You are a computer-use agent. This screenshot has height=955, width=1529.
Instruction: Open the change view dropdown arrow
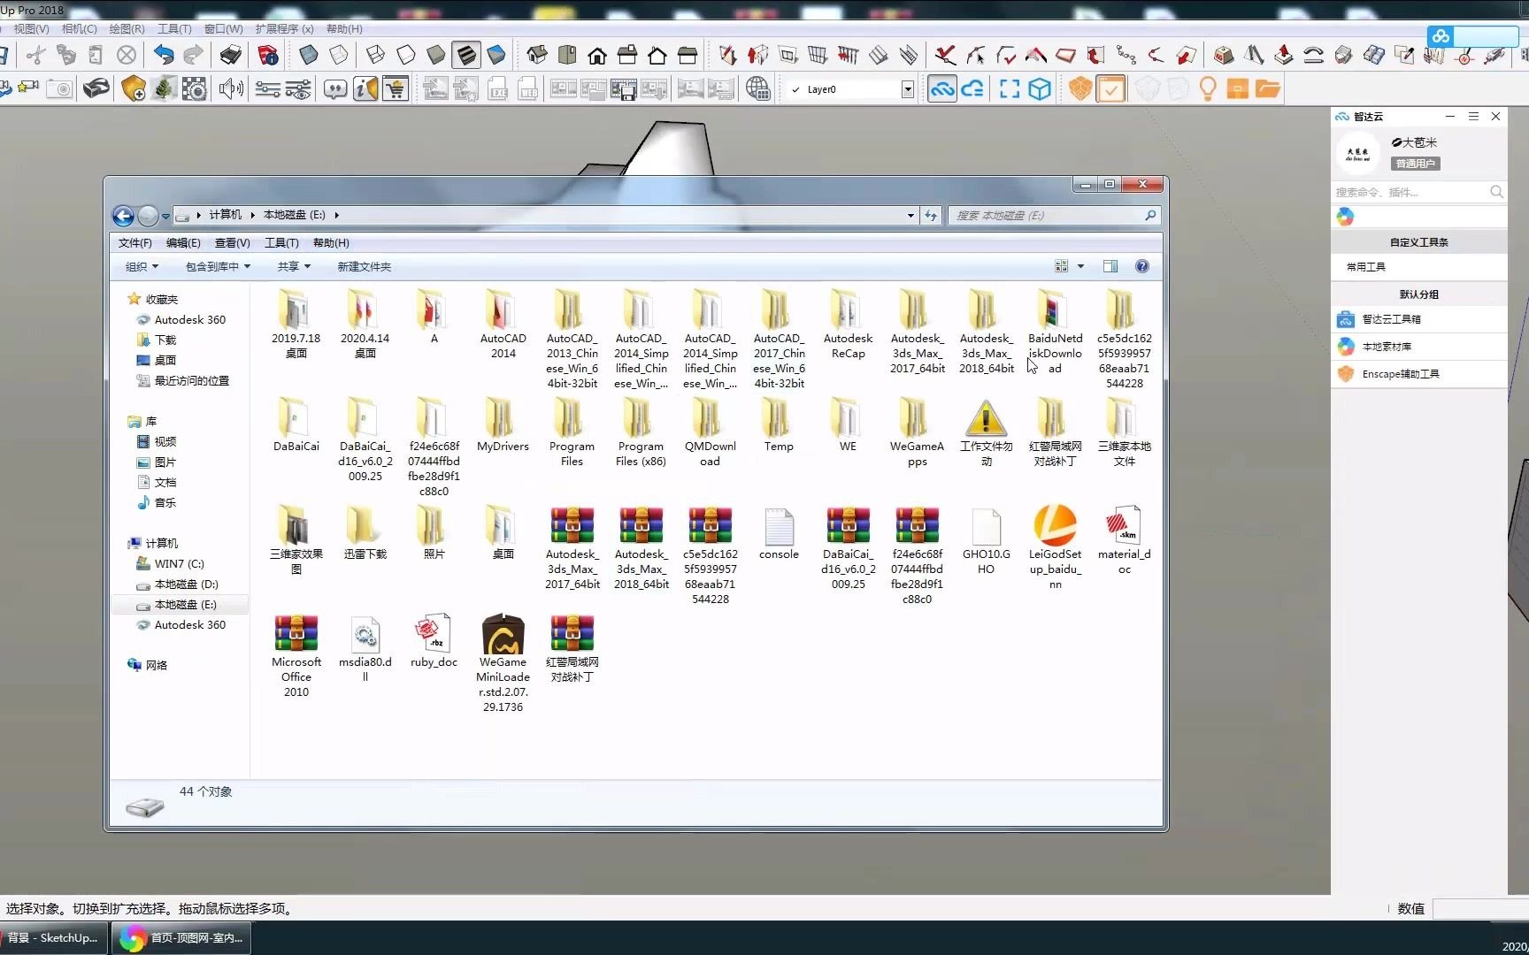click(x=1081, y=266)
